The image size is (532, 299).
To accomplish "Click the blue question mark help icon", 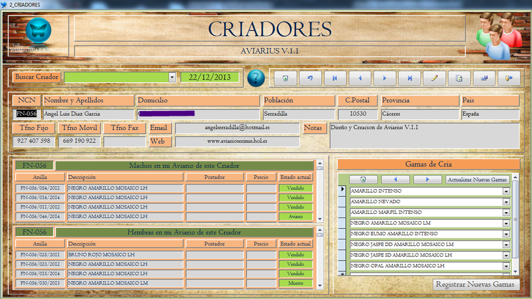I will pos(256,77).
